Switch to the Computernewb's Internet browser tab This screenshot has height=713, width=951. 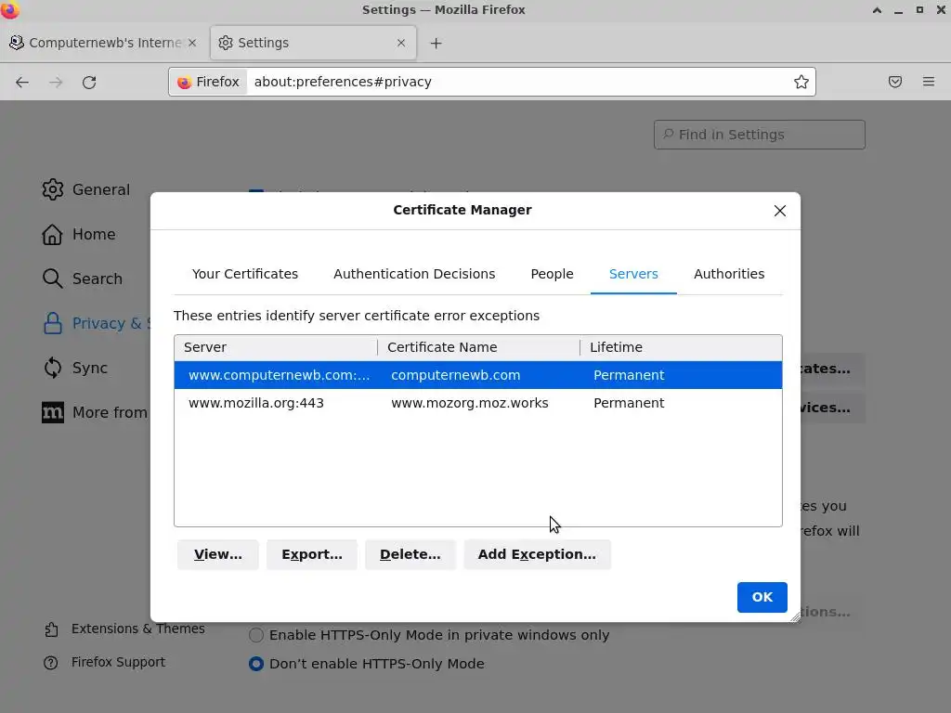tap(104, 43)
